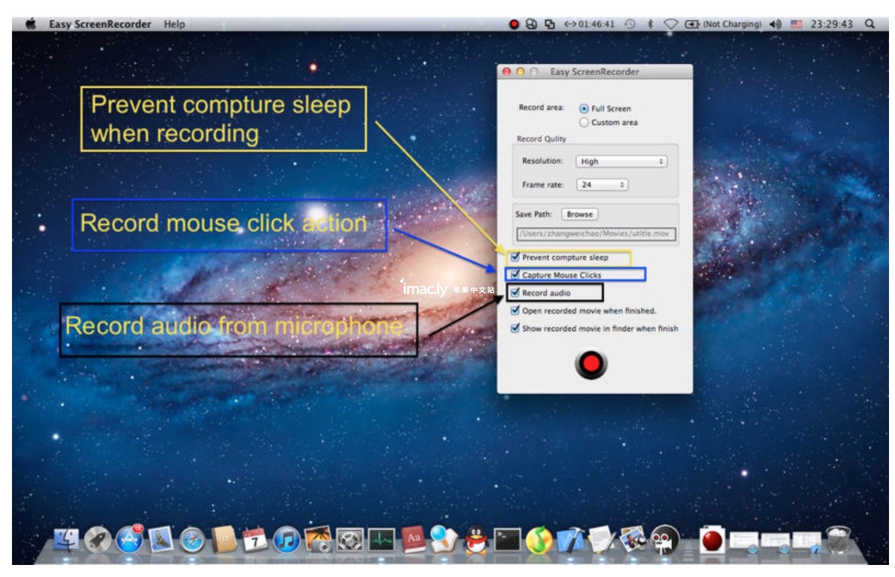Toggle Open recorded movie when finished checkbox
Image resolution: width=895 pixels, height=577 pixels.
coord(515,311)
